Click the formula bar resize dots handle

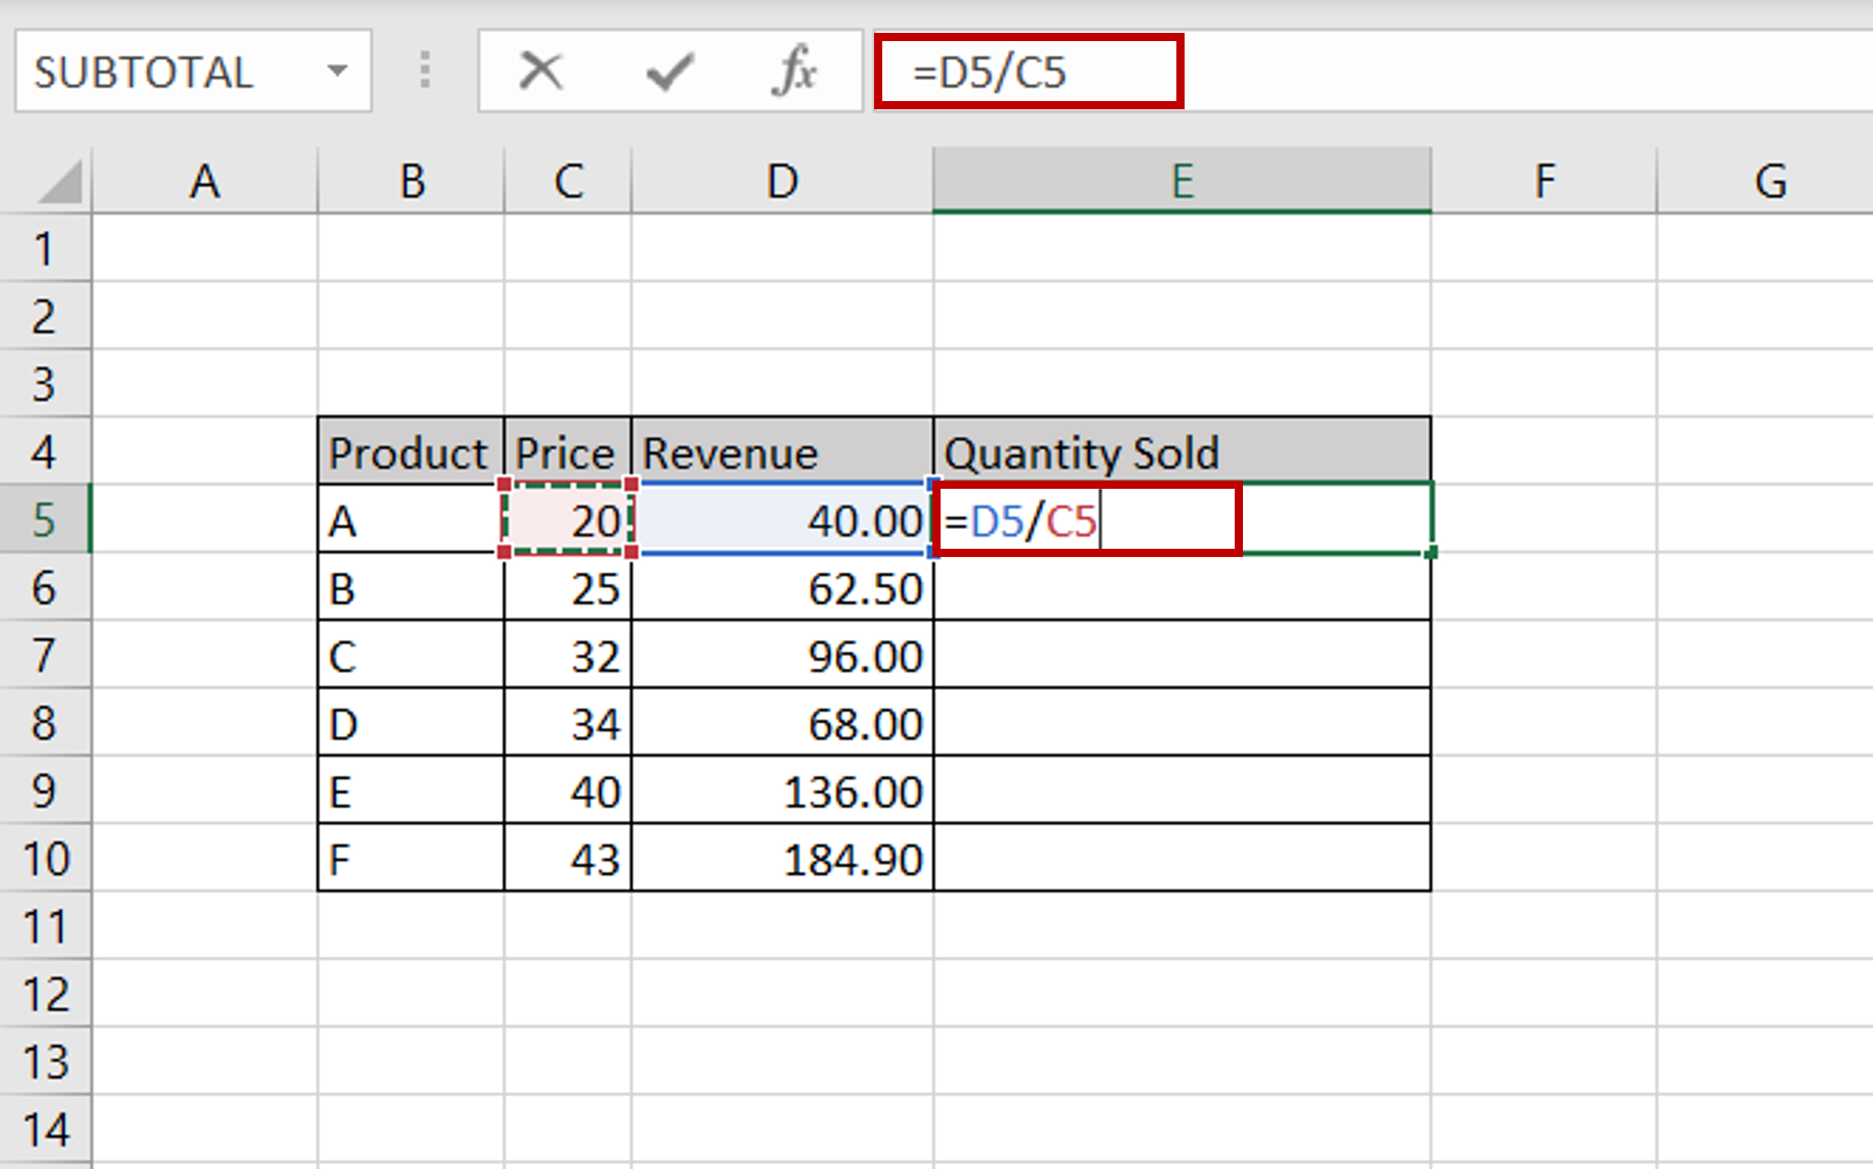click(x=425, y=71)
